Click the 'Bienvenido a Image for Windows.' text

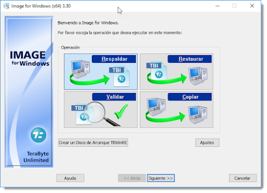click(x=88, y=23)
